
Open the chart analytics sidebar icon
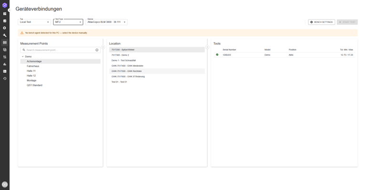(x=5, y=21)
